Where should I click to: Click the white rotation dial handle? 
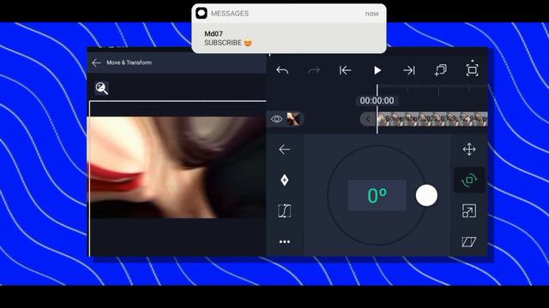pyautogui.click(x=426, y=195)
